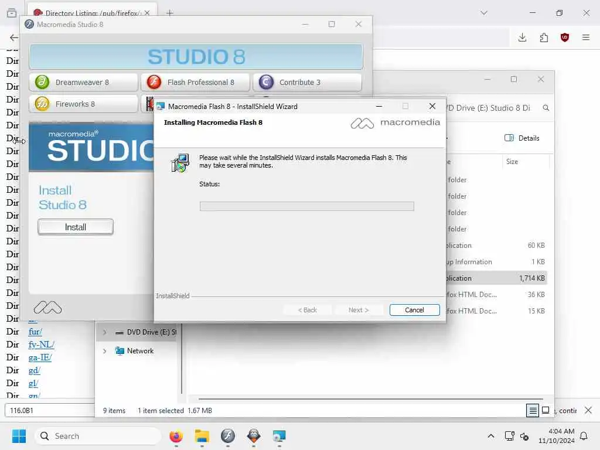Click search icon in File Explorer

click(x=546, y=108)
